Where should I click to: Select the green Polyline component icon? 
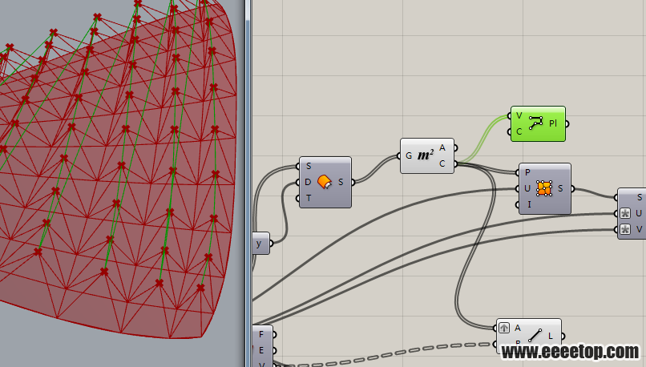pyautogui.click(x=535, y=123)
